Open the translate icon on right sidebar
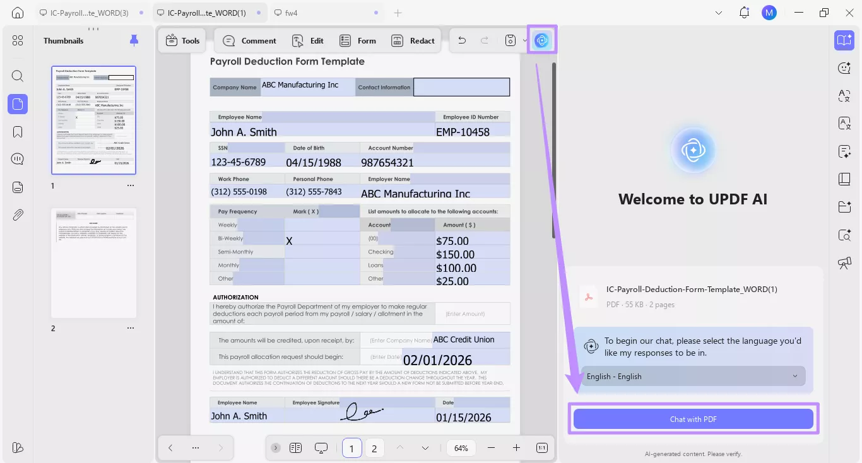 [844, 96]
